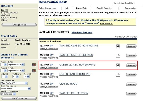Reserve the Queen Classic Nonsmoking room
Viewport: 143px width, 101px height.
pyautogui.click(x=131, y=65)
